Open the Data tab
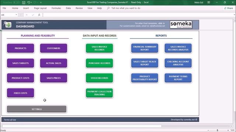The image size is (236, 132). tap(68, 8)
